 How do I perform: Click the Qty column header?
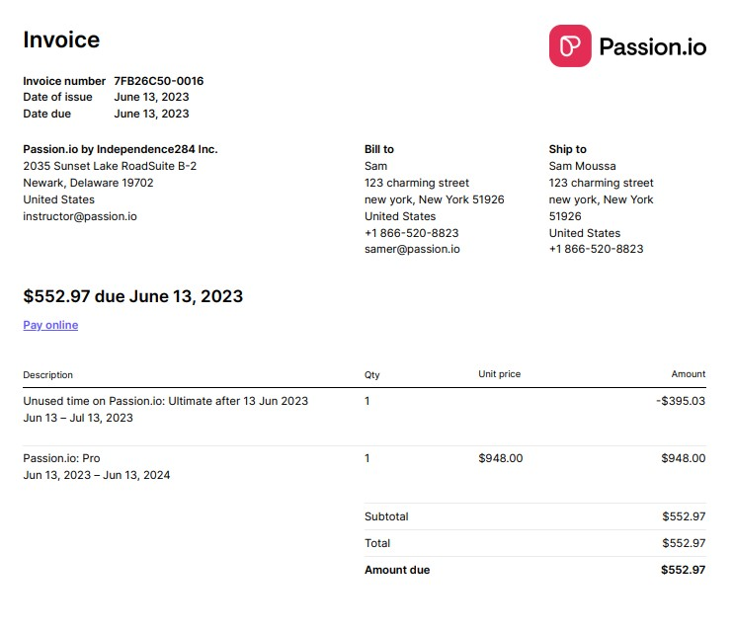371,375
